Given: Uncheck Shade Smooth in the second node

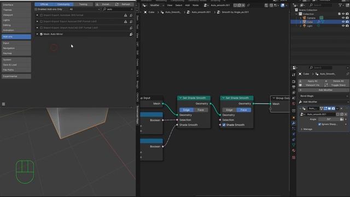Looking at the screenshot, I should tap(224, 125).
